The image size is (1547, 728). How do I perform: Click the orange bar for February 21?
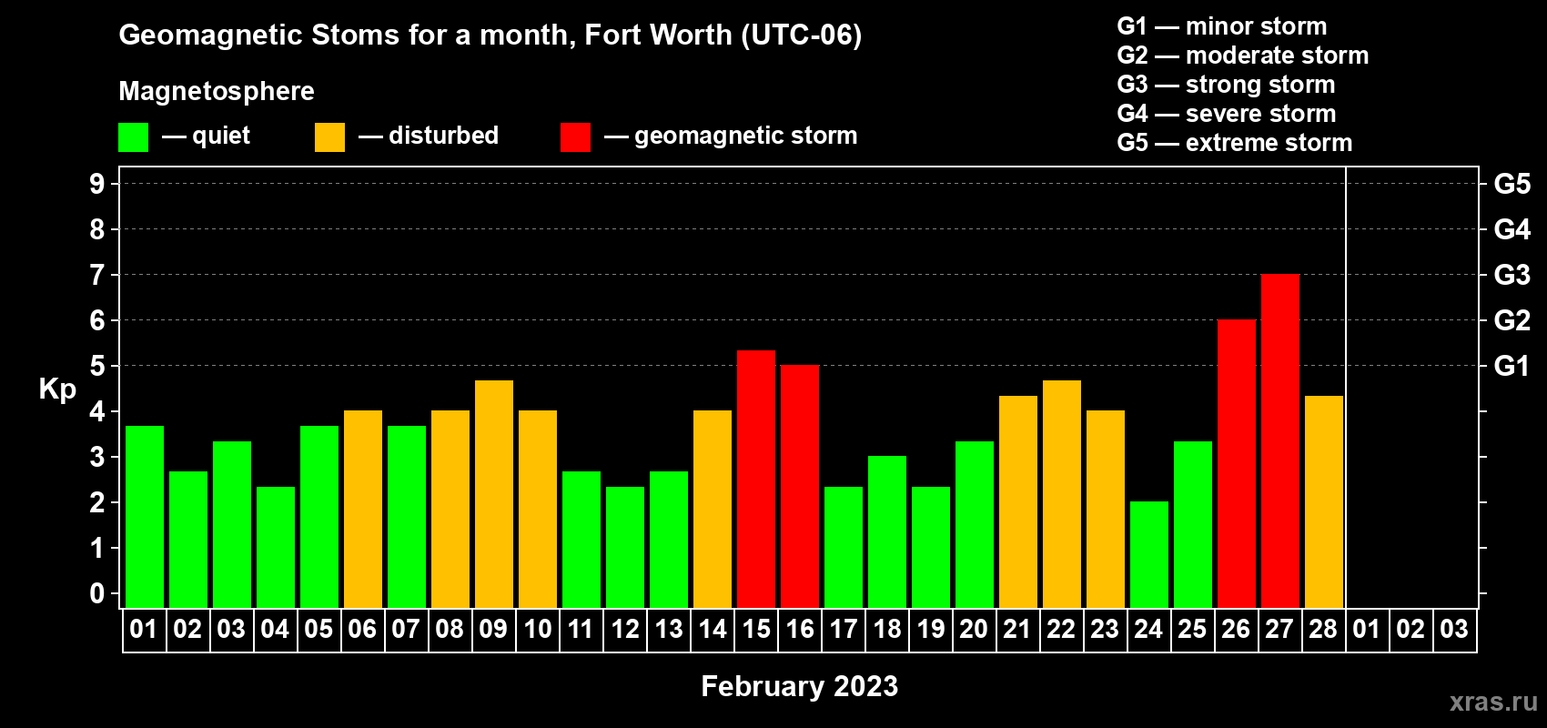[1018, 501]
